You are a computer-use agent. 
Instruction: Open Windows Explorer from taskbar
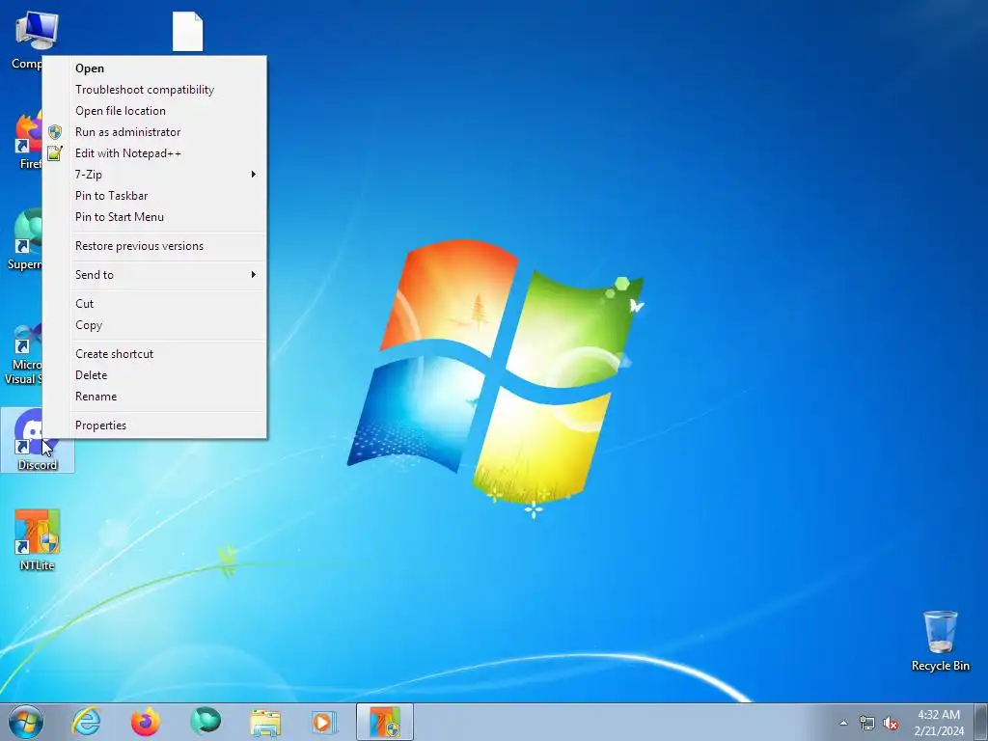tap(265, 722)
